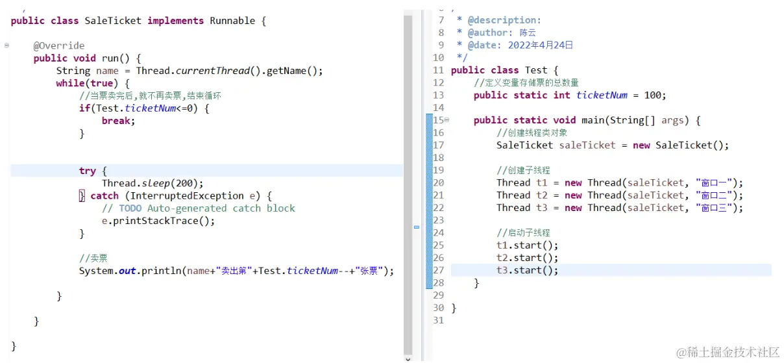
Task: Click the Thread.sleep(200); call
Action: [153, 183]
